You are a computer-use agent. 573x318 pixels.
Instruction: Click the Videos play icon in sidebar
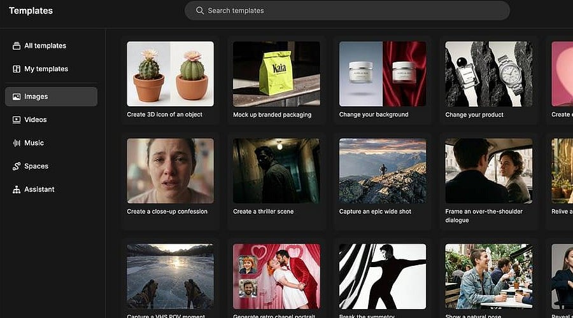click(x=17, y=120)
